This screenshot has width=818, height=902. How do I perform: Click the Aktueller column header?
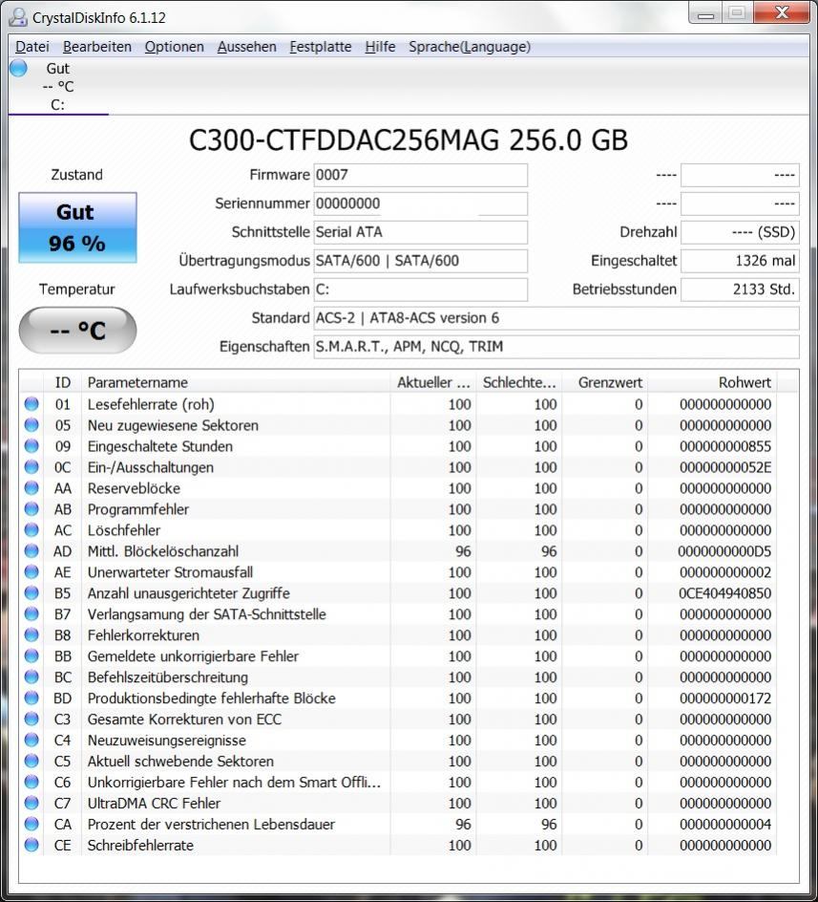pyautogui.click(x=432, y=382)
